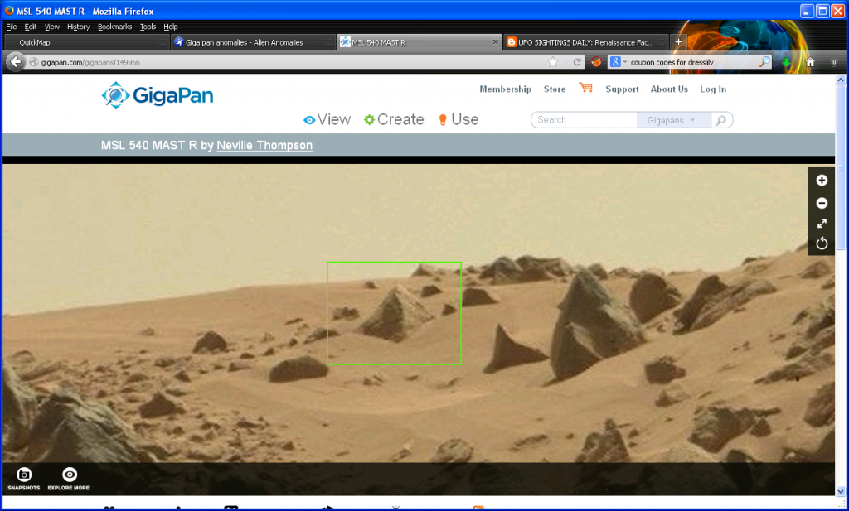This screenshot has width=849, height=511.
Task: Go to the Firefox home page icon
Action: [x=810, y=62]
